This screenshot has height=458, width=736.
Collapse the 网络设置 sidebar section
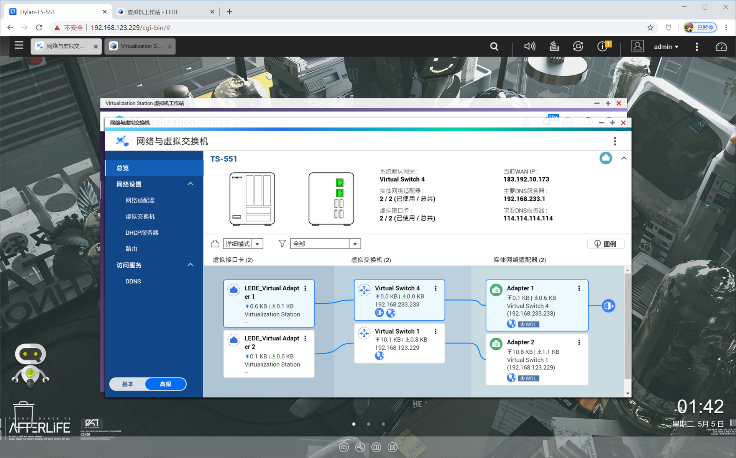click(190, 184)
